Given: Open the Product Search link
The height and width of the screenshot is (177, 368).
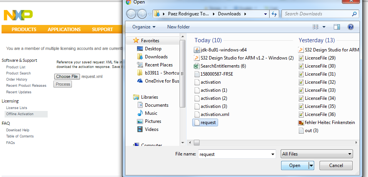Looking at the screenshot, I should pos(18,73).
